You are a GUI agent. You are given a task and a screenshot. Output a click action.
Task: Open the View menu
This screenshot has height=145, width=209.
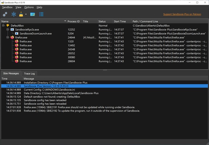pos(18,7)
